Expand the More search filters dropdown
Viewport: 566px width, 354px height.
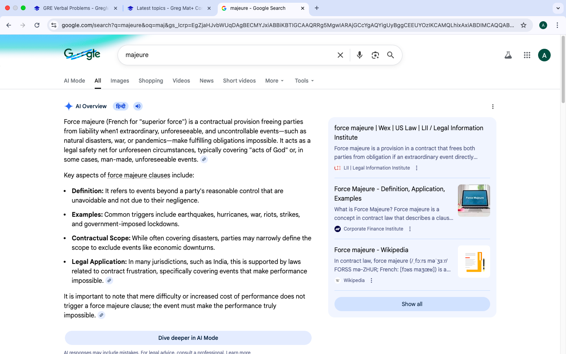(x=274, y=81)
